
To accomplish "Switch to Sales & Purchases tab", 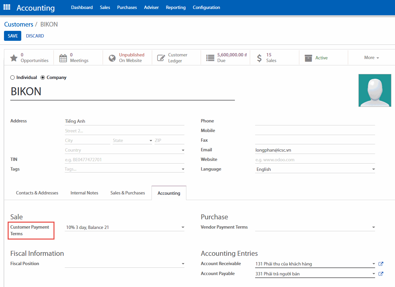I will pos(128,193).
